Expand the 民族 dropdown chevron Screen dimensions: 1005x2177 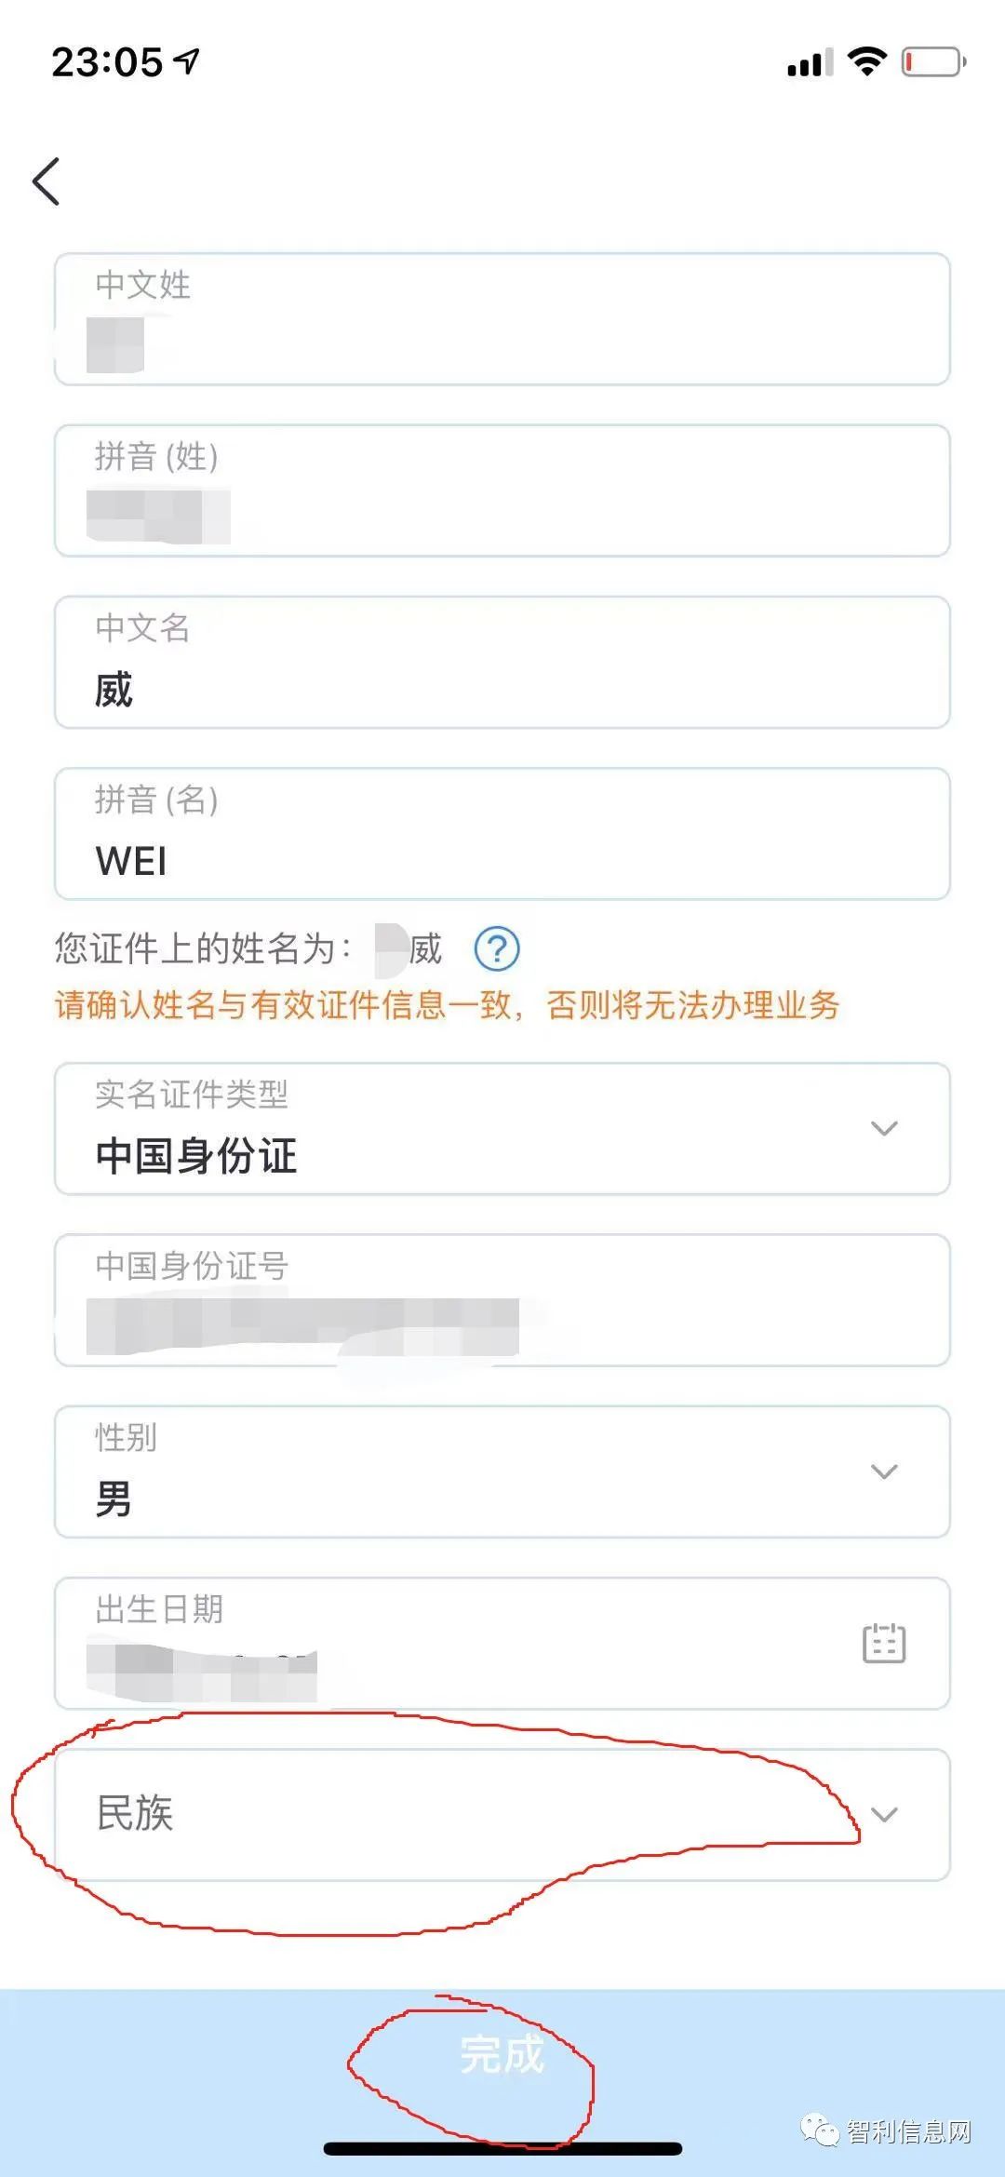point(884,1814)
